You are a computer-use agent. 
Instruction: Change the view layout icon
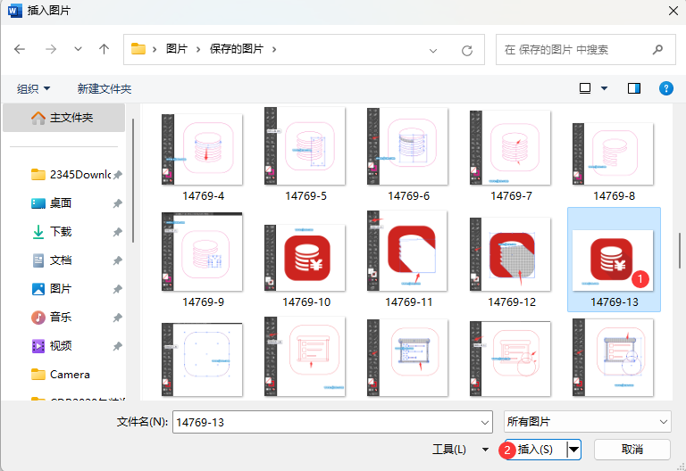(585, 88)
